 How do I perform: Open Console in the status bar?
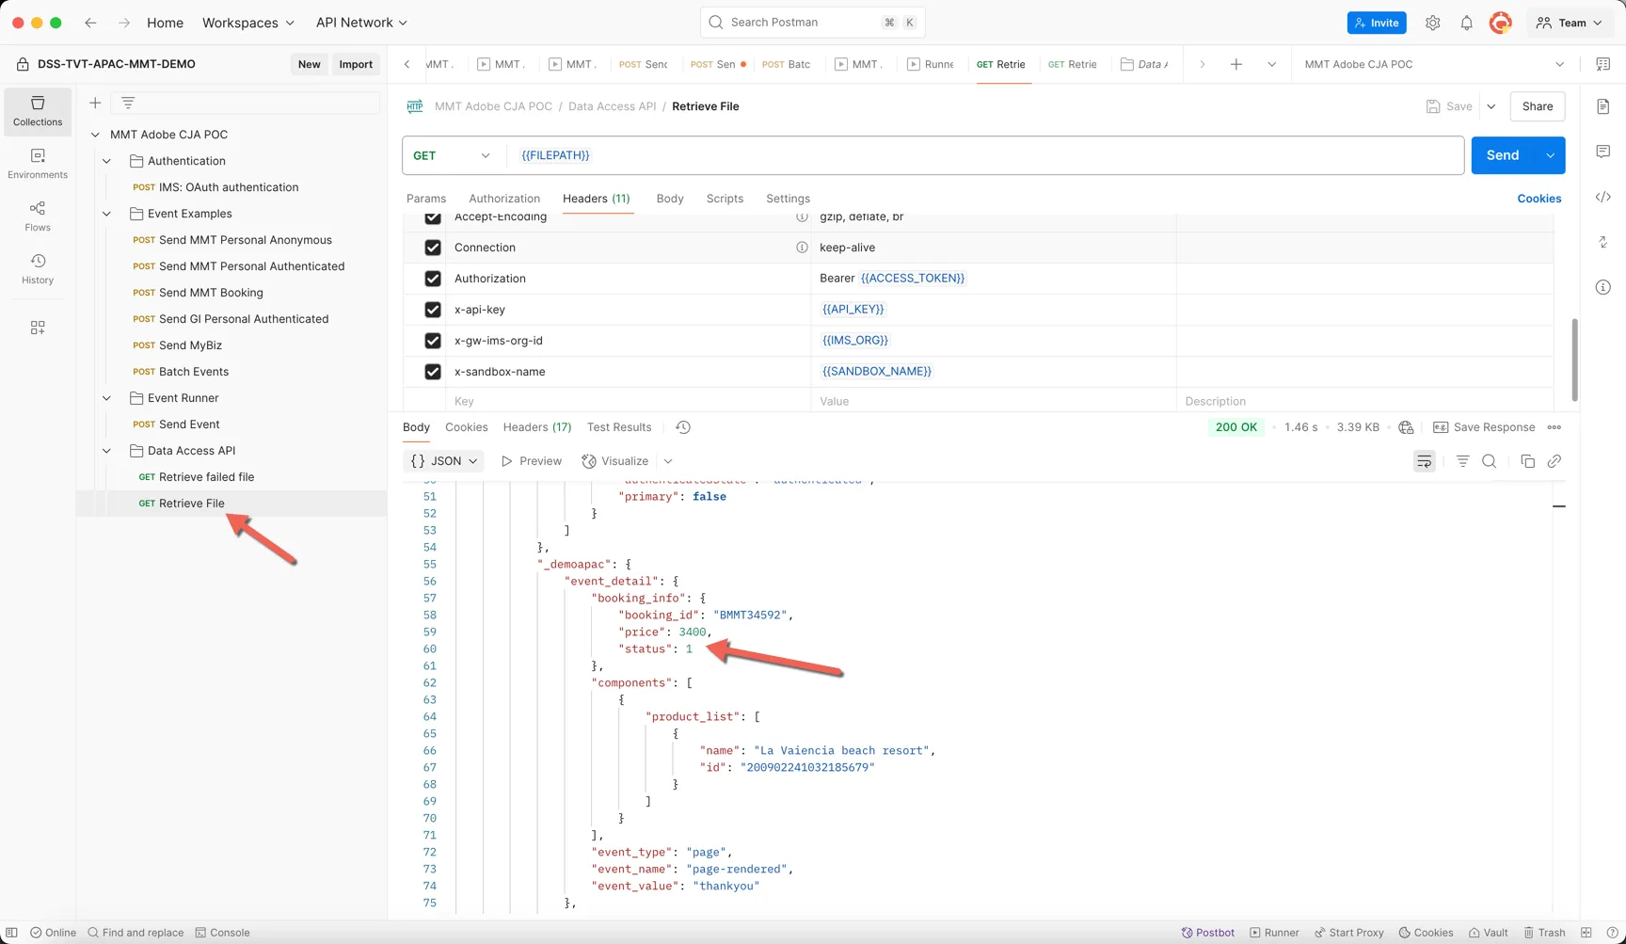222,933
